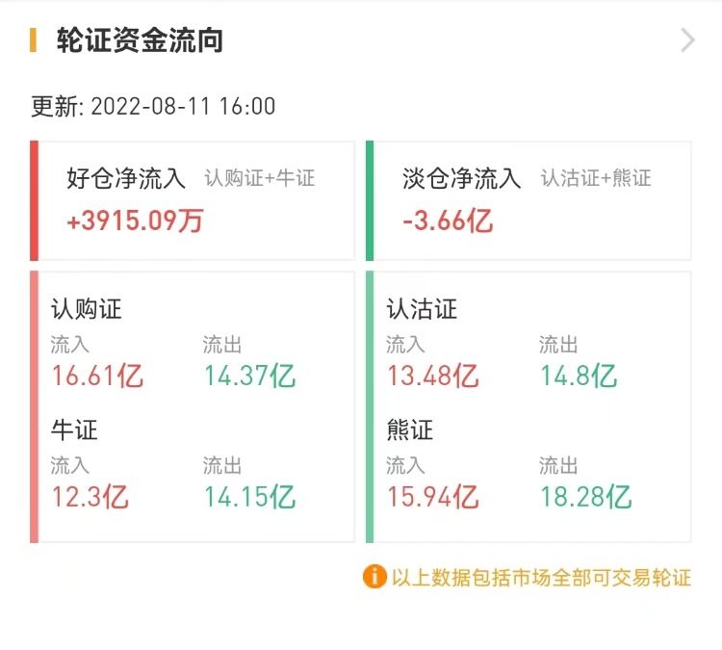Click the 认购证 heading
Image resolution: width=722 pixels, height=650 pixels.
(87, 309)
